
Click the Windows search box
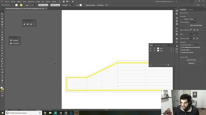pos(23,113)
